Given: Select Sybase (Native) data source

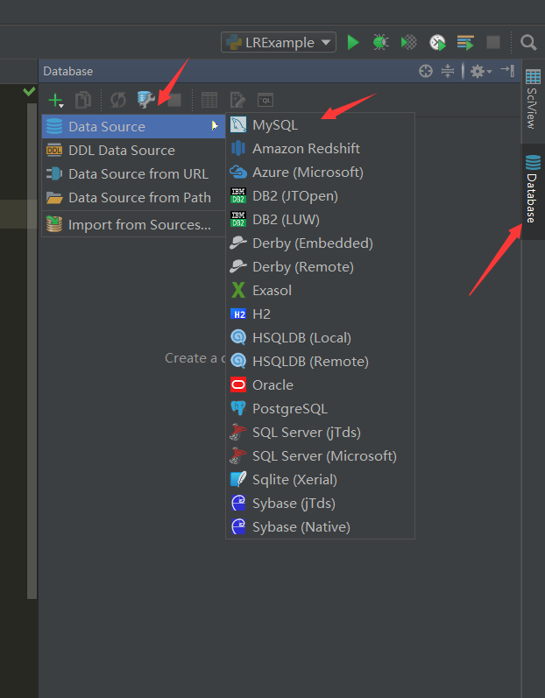Looking at the screenshot, I should 320,526.
